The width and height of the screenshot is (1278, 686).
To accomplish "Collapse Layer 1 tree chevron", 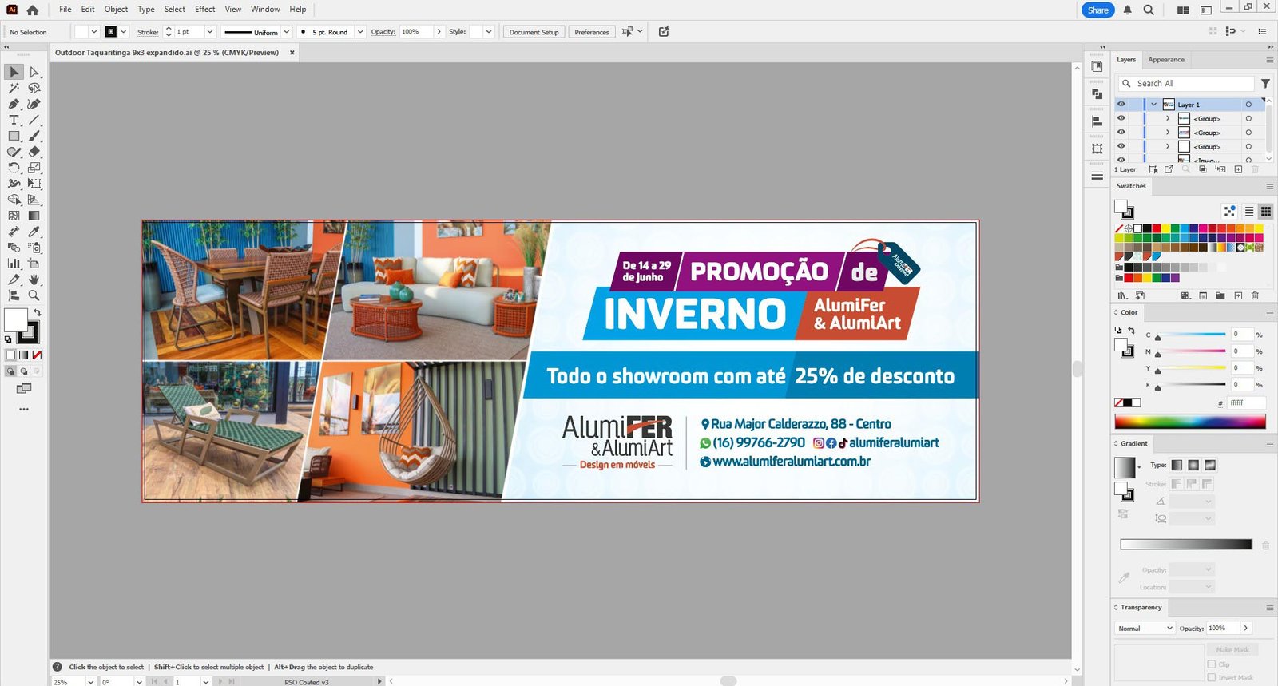I will click(1153, 105).
